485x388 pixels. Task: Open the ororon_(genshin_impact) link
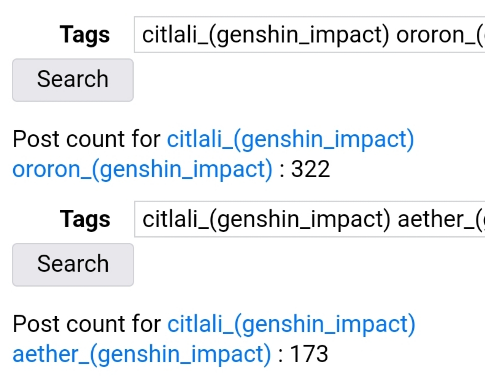click(x=142, y=169)
